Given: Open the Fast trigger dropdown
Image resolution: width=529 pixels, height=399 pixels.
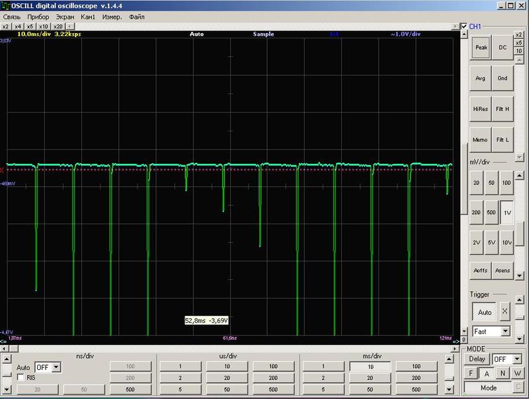Looking at the screenshot, I should [x=506, y=331].
